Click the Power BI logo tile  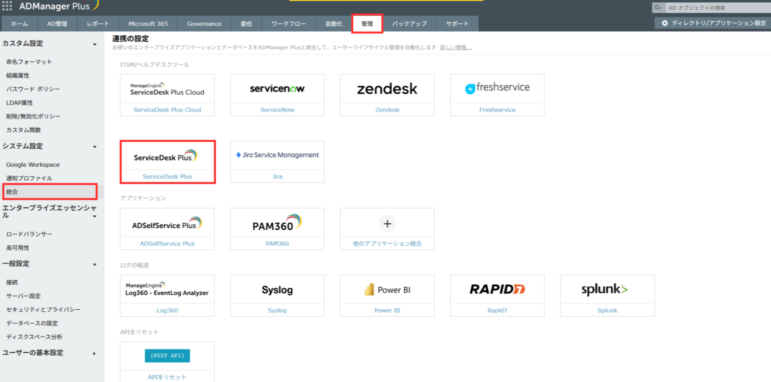point(387,290)
